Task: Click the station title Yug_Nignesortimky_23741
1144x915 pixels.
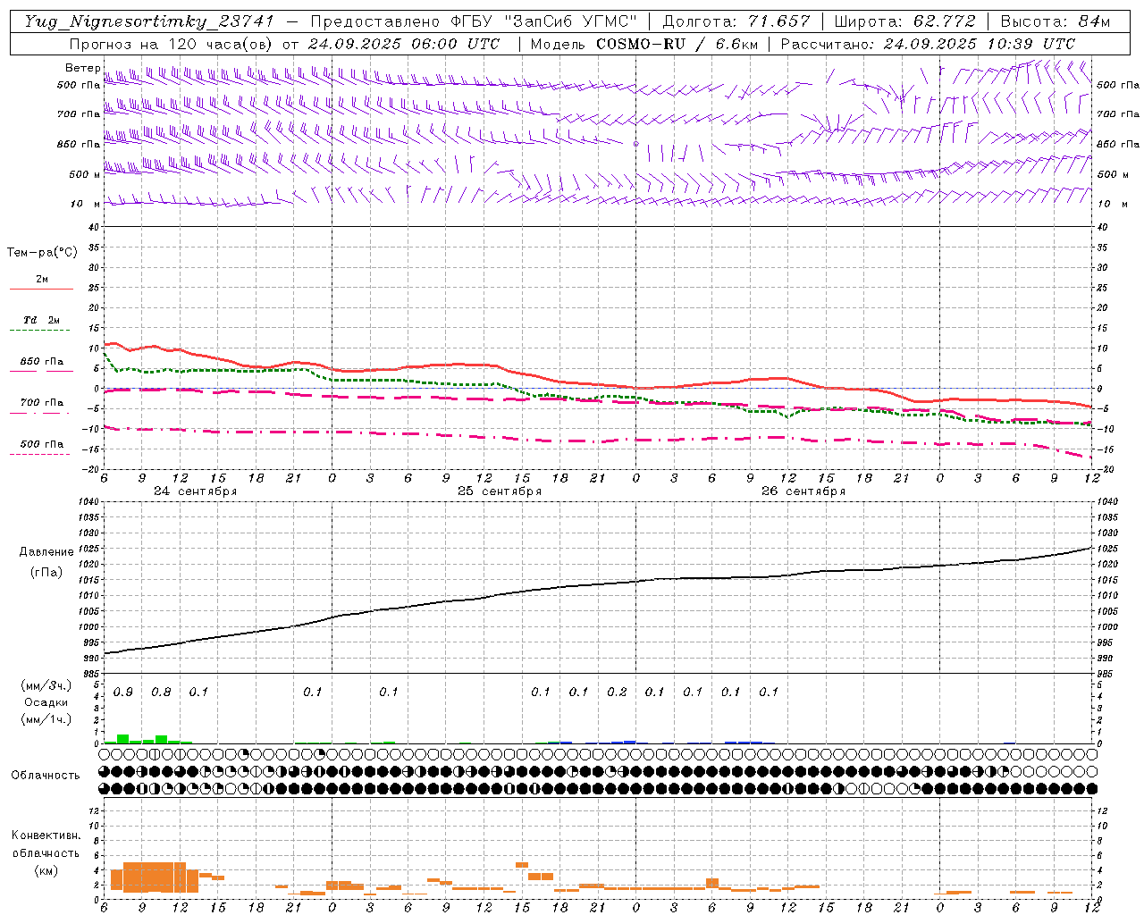Action: (x=149, y=21)
